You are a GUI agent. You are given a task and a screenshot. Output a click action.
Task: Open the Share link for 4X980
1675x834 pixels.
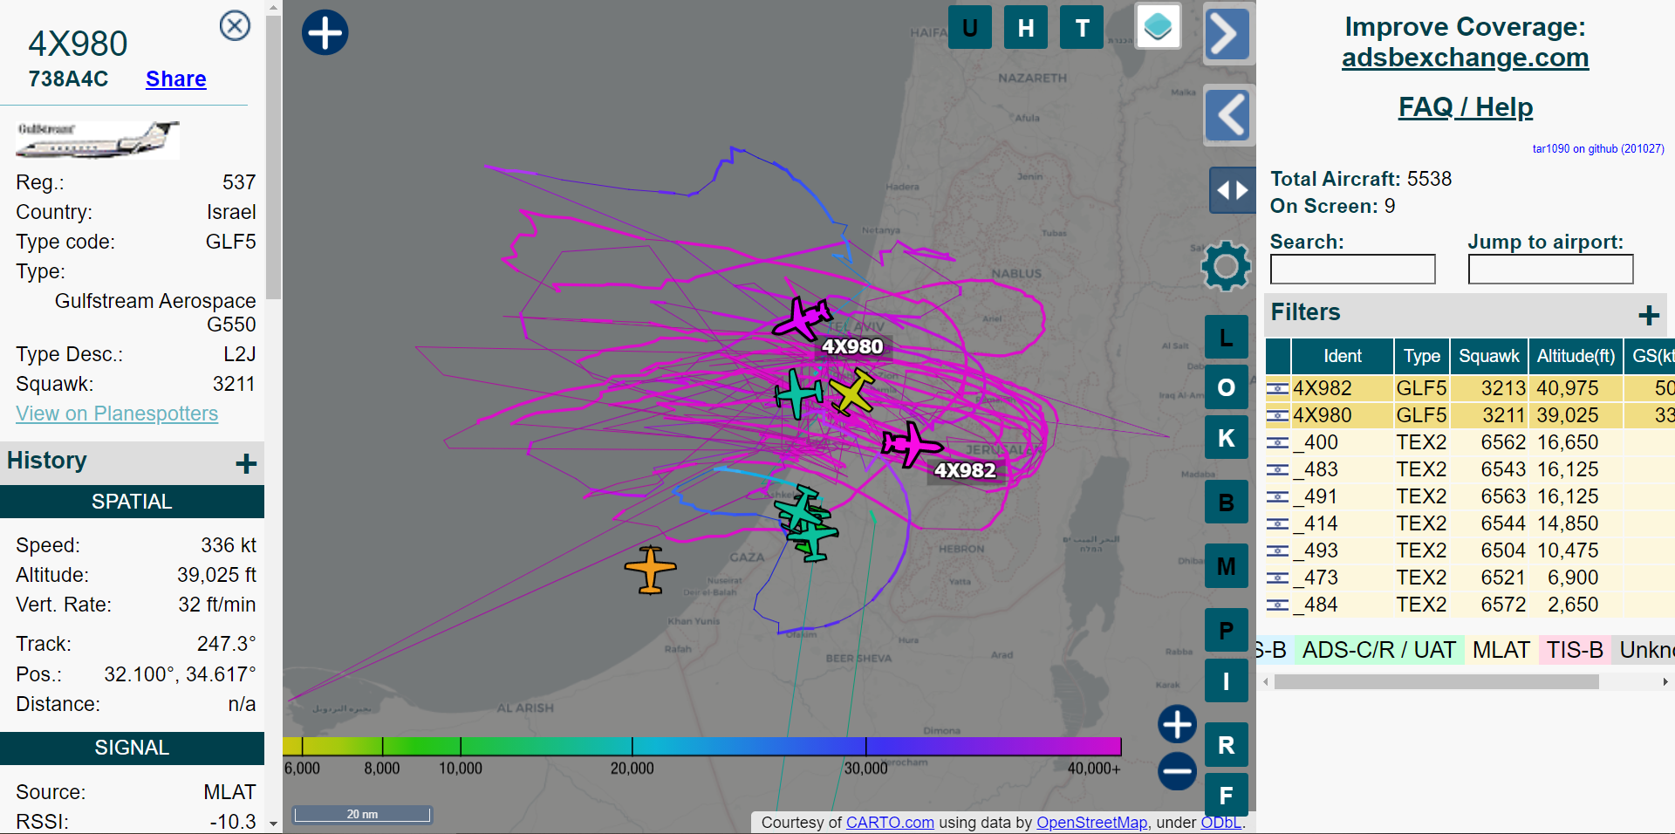(x=175, y=79)
